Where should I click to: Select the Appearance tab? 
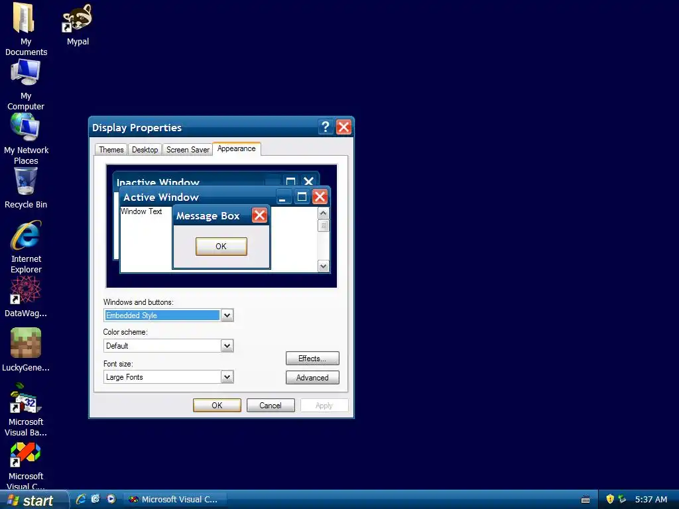[237, 148]
